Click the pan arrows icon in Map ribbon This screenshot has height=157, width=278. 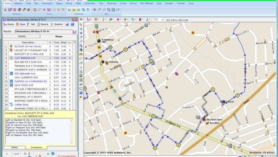tap(94, 10)
